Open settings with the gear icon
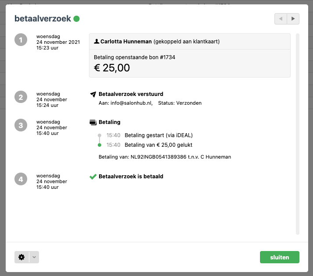This screenshot has width=313, height=276. (21, 257)
